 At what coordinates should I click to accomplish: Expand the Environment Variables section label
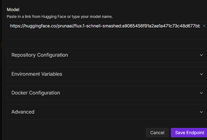(37, 74)
